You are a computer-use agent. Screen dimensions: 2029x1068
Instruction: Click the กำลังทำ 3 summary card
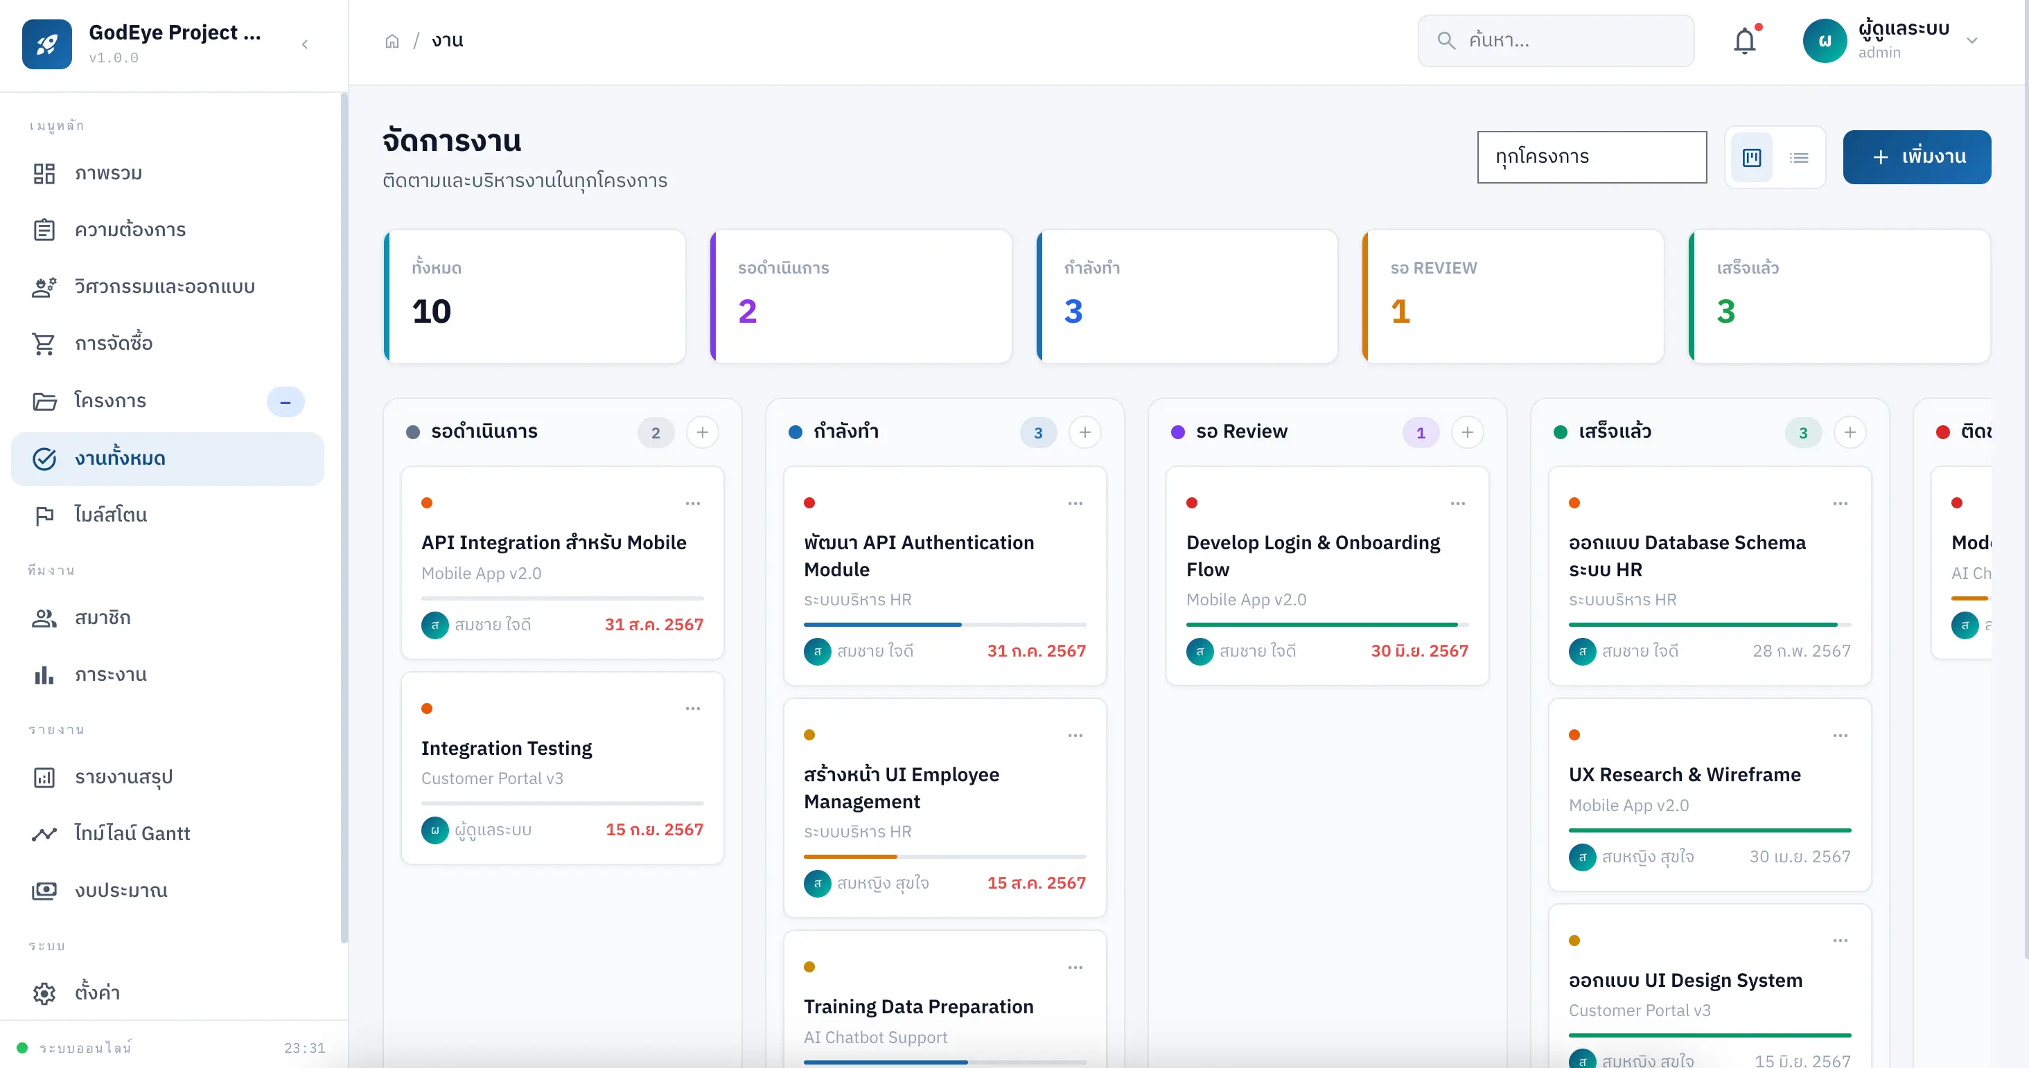click(x=1187, y=296)
